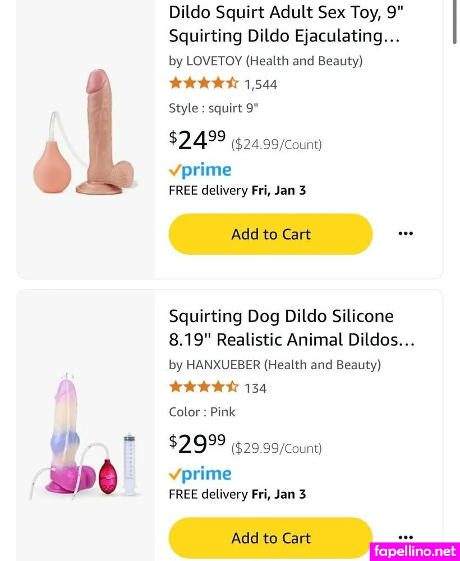The width and height of the screenshot is (460, 561).
Task: Add the $29.99 HANXUEBER item to cart
Action: [270, 538]
